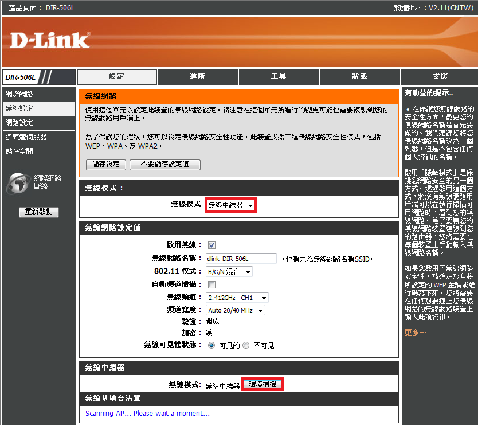This screenshot has width=478, height=425.
Task: Click the 韌體版本 V2.11(CNTW) text
Action: (x=434, y=7)
